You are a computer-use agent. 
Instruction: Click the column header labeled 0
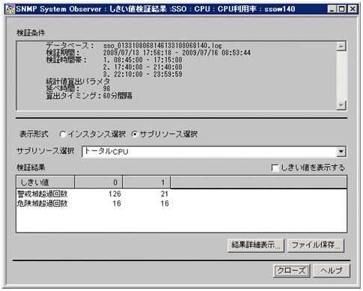[x=98, y=183]
